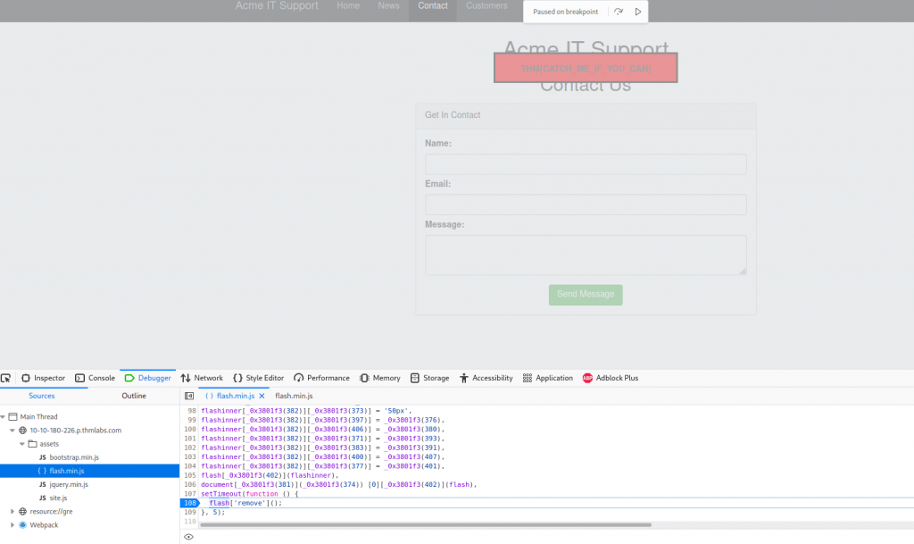
Task: Click the element picker icon
Action: pyautogui.click(x=6, y=378)
